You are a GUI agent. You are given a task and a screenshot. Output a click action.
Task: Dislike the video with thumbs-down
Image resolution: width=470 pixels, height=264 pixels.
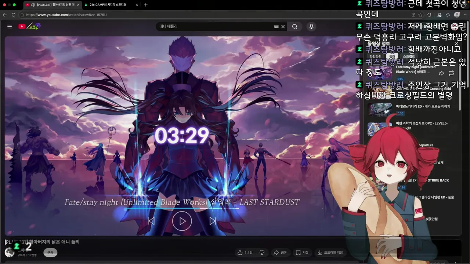[262, 253]
